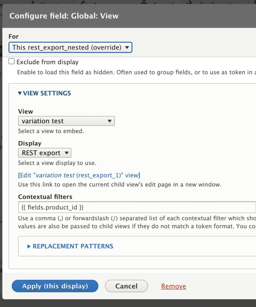This screenshot has width=256, height=307.
Task: Click the Remove link
Action: [x=173, y=286]
